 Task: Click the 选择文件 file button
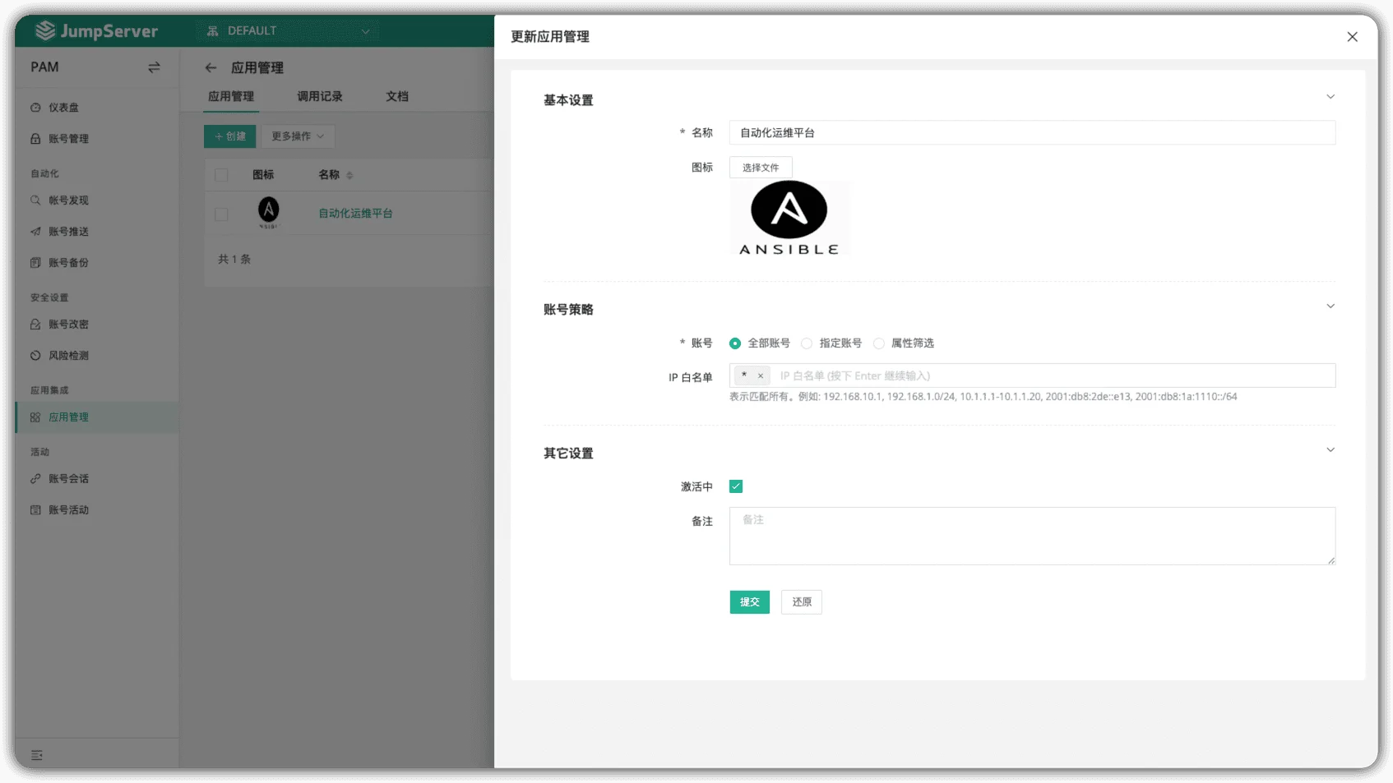(761, 168)
